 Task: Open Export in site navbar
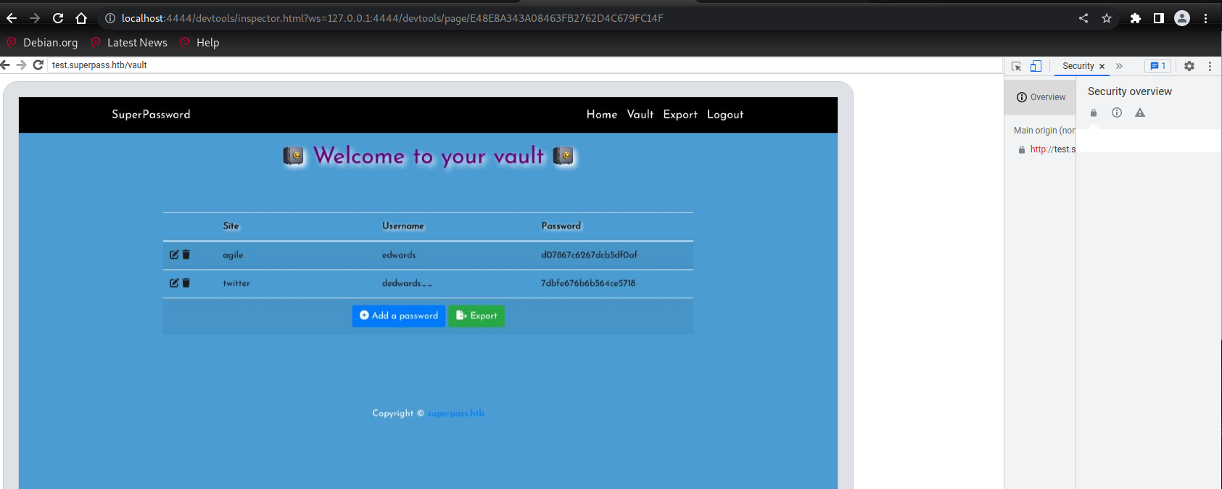(x=680, y=114)
